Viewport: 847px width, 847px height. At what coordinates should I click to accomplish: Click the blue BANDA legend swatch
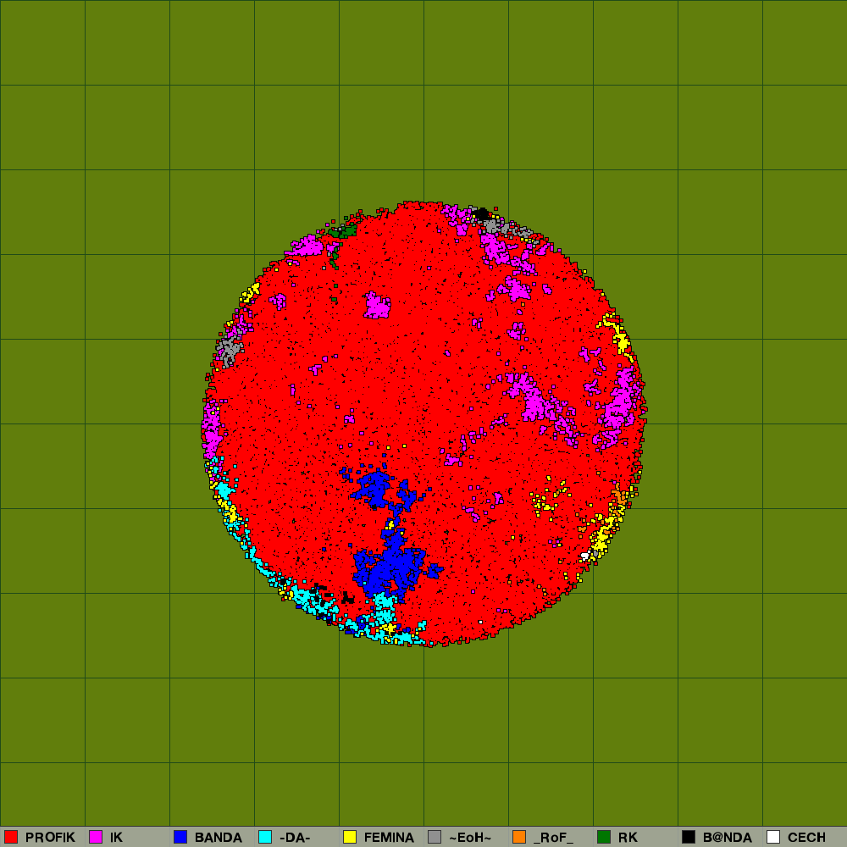[x=180, y=837]
